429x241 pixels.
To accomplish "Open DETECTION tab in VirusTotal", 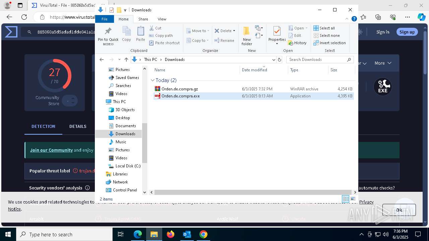I will pos(43,127).
